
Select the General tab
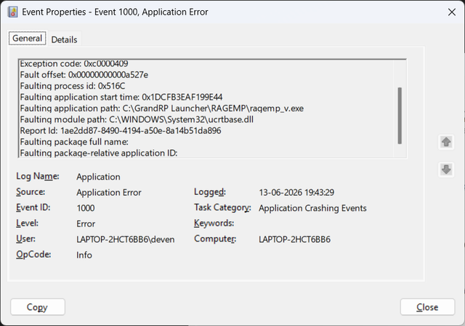28,39
